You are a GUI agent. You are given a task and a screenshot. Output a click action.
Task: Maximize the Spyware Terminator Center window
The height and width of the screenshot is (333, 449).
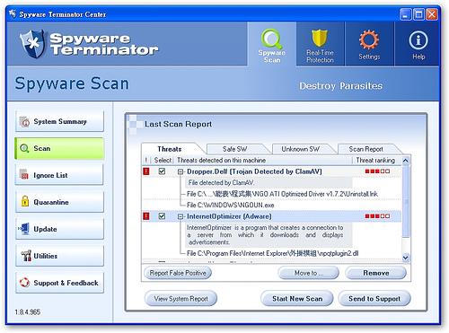418,14
